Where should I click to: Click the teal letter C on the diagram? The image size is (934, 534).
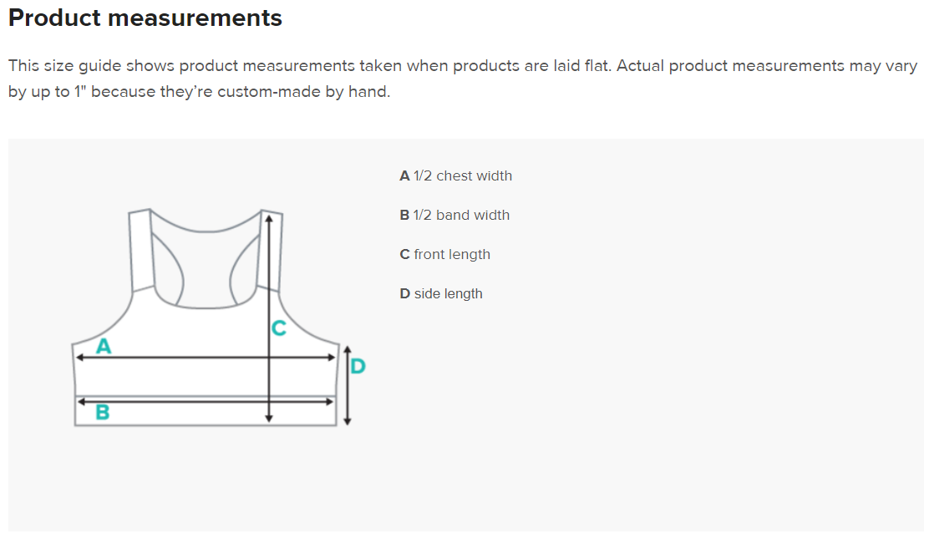coord(279,328)
